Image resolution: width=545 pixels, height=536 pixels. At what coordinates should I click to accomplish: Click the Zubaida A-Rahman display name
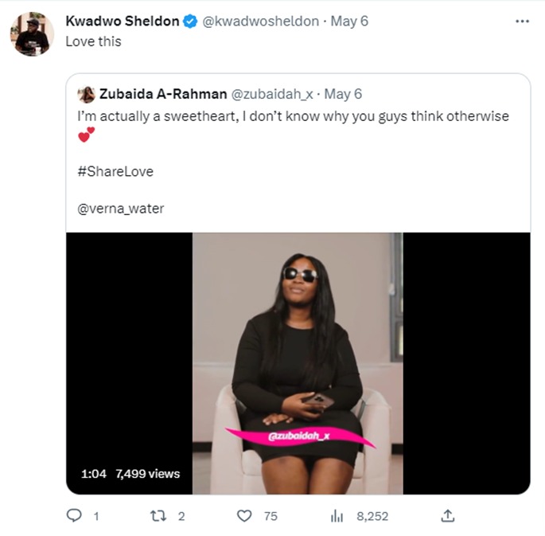coord(163,94)
